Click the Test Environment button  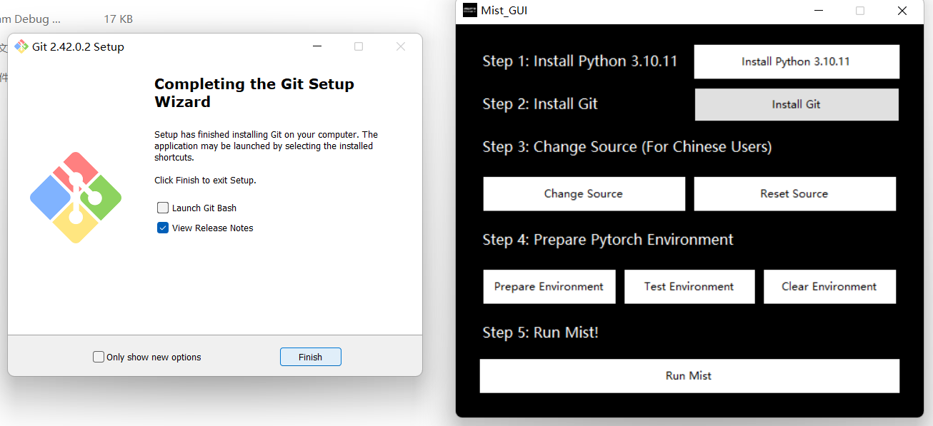pos(689,286)
